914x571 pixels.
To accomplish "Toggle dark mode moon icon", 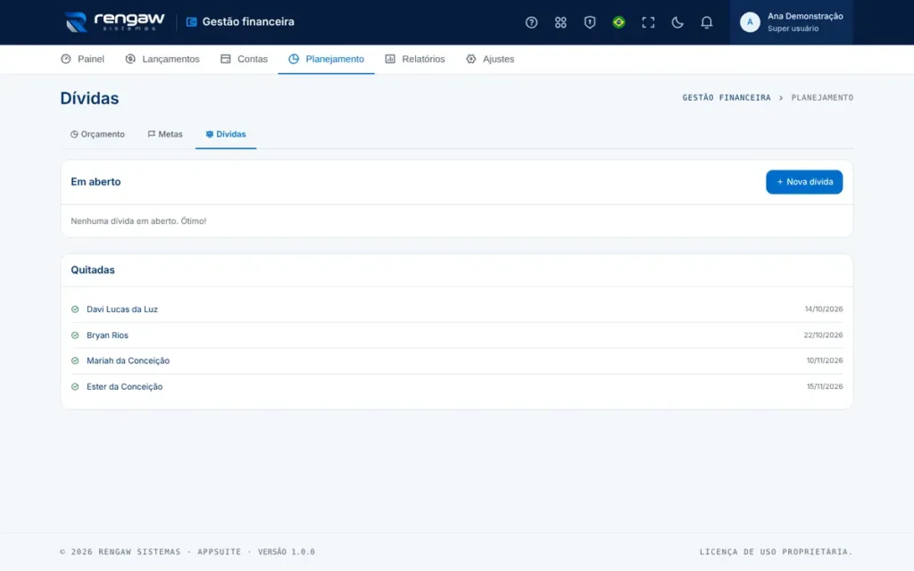I will coord(677,22).
